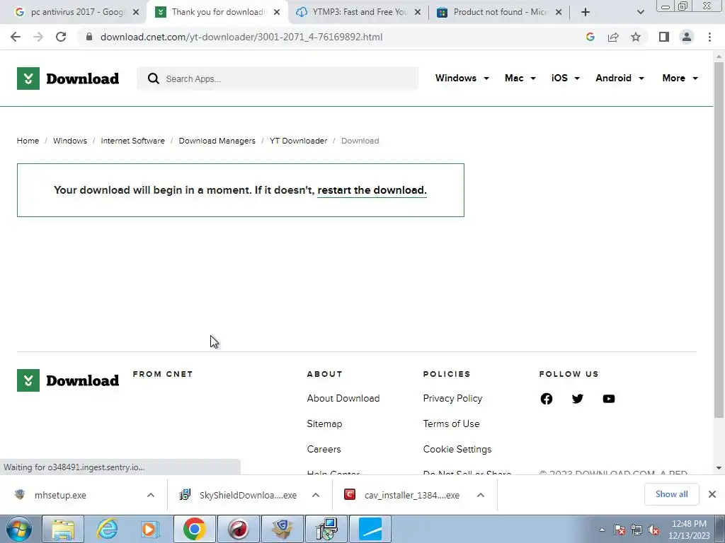Click restart the download link

click(x=372, y=190)
